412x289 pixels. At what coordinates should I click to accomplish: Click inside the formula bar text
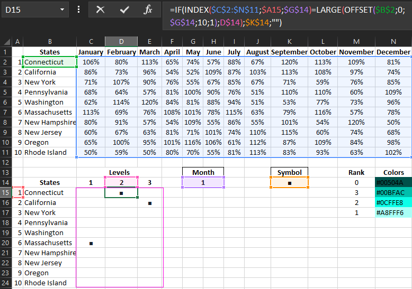click(286, 16)
